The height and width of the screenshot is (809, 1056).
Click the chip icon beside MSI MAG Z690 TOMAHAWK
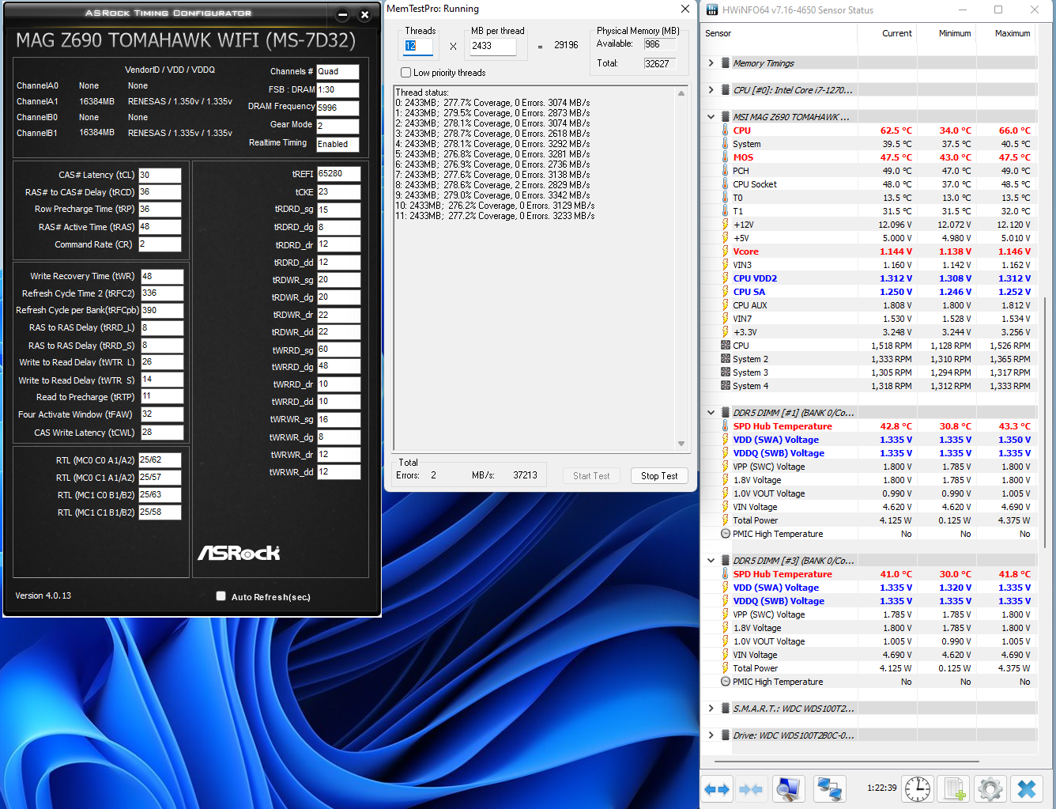(725, 117)
